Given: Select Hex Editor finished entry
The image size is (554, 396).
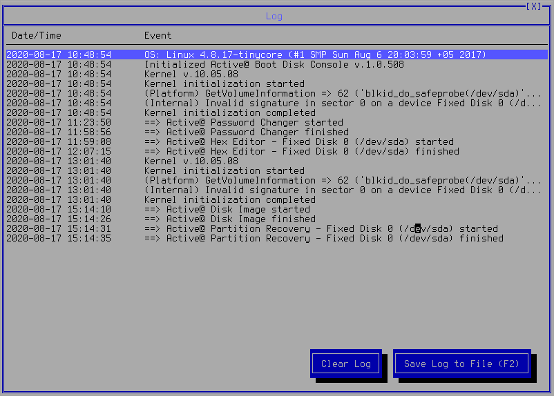Looking at the screenshot, I should coord(277,151).
